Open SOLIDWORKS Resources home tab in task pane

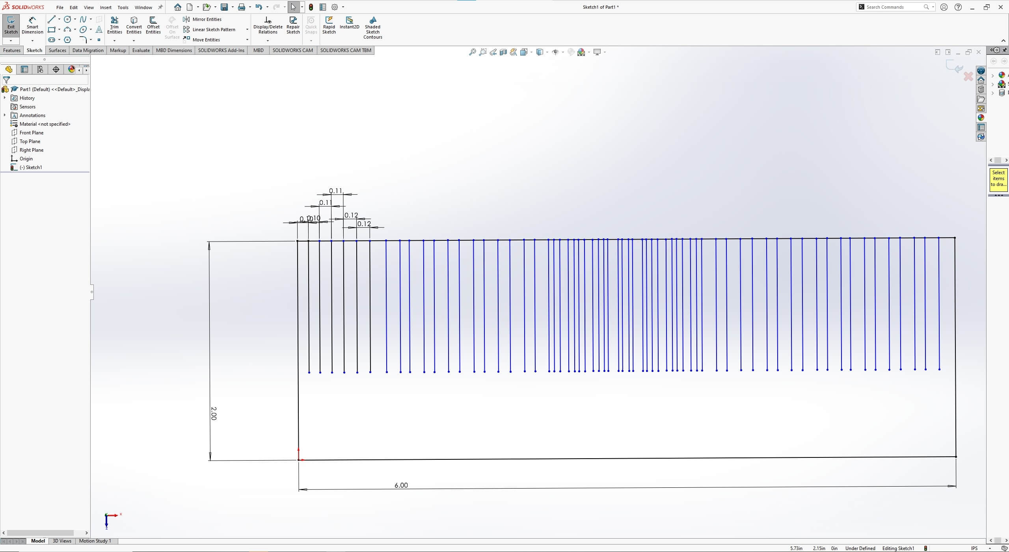(x=981, y=80)
